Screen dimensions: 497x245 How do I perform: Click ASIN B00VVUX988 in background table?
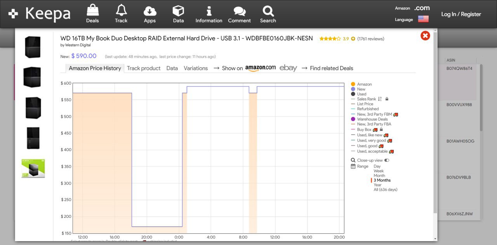tap(459, 105)
